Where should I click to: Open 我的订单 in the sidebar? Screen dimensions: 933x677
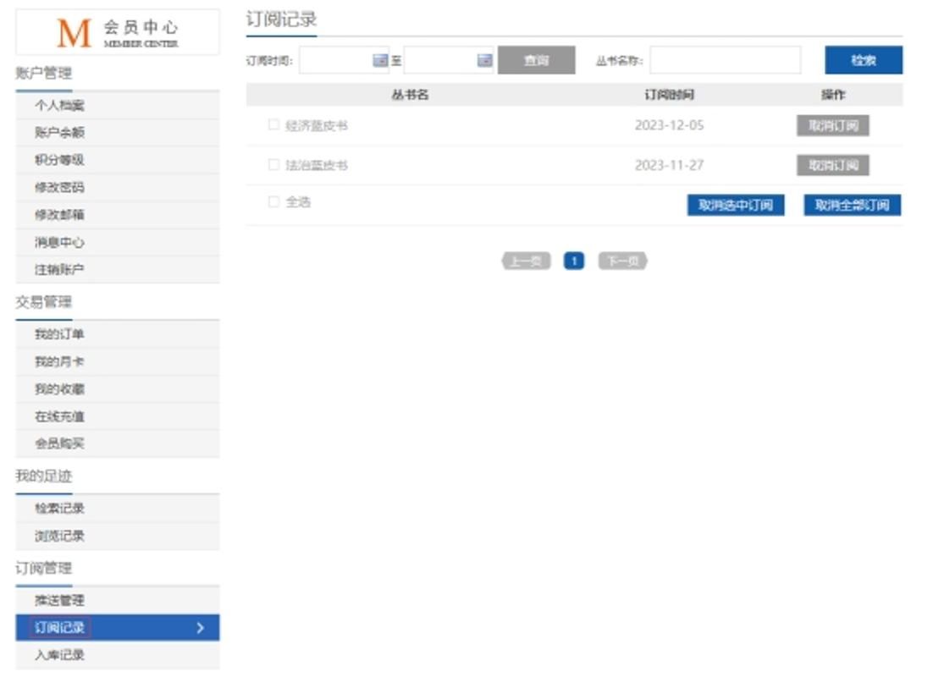(59, 334)
